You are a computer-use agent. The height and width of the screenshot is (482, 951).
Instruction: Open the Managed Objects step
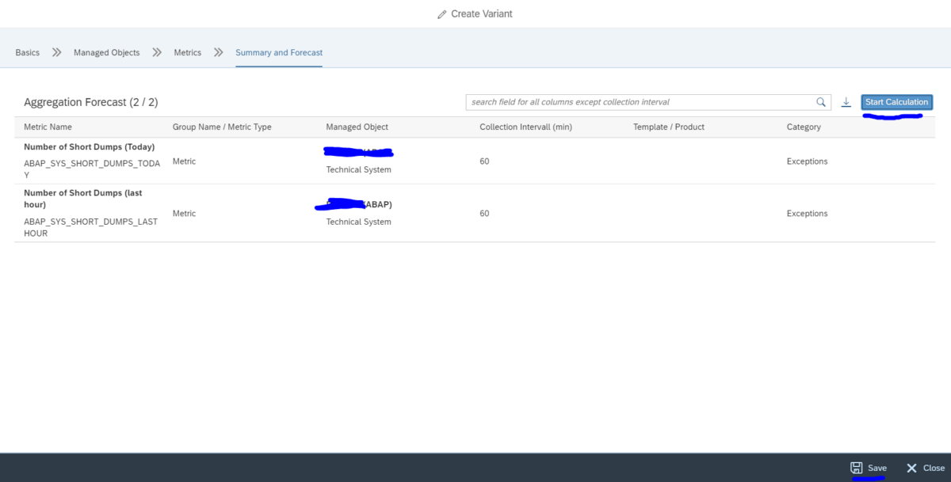pyautogui.click(x=107, y=51)
